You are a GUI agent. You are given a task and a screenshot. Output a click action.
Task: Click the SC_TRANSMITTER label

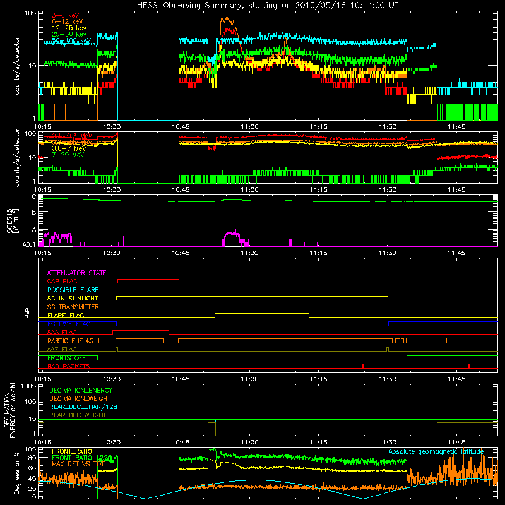(x=73, y=306)
